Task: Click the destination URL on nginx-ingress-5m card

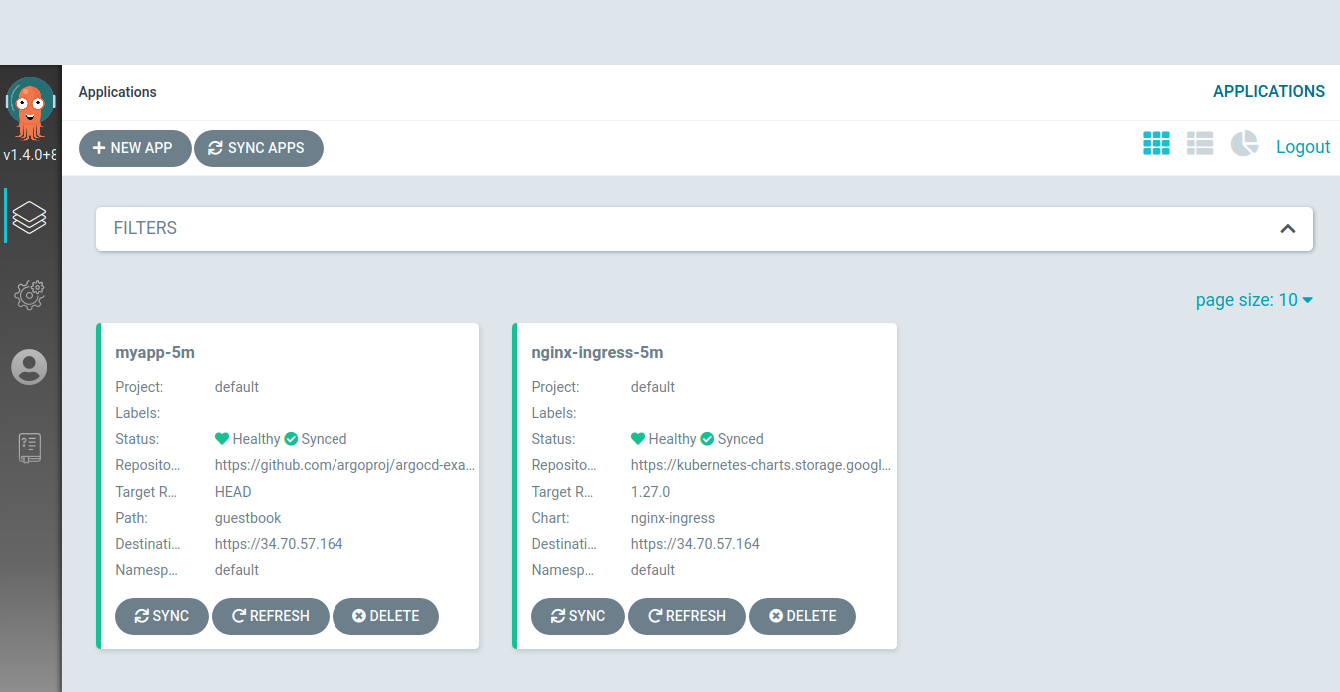Action: [695, 544]
